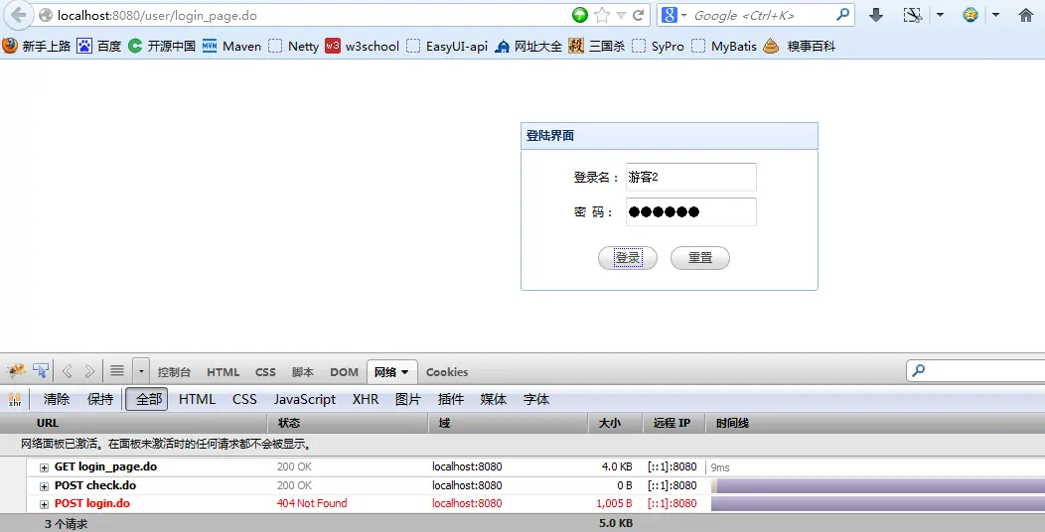The width and height of the screenshot is (1045, 532).
Task: Click 清除 to clear network list
Action: (57, 400)
